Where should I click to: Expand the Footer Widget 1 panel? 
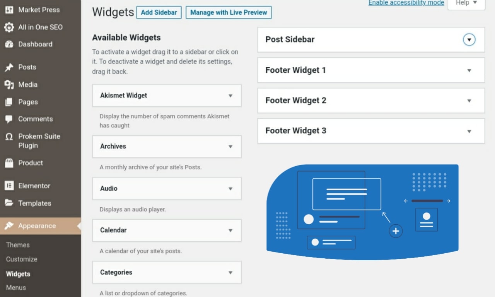(469, 70)
